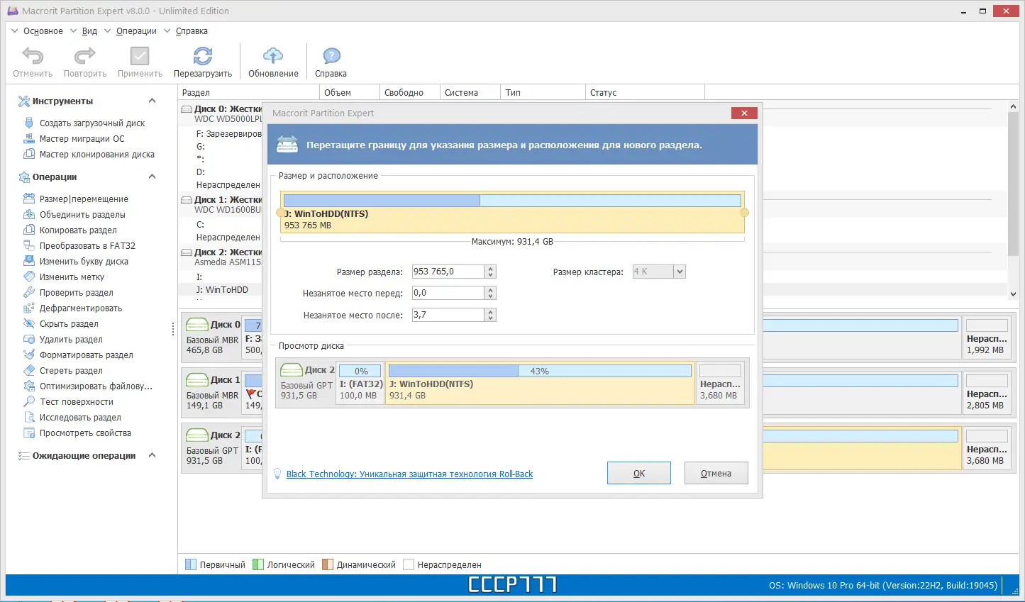Viewport: 1025px width, 602px height.
Task: Open the Размер кластера dropdown
Action: point(680,272)
